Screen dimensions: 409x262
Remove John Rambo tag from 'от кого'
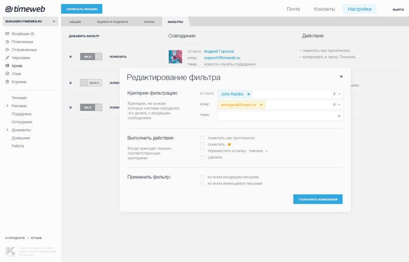pyautogui.click(x=248, y=94)
